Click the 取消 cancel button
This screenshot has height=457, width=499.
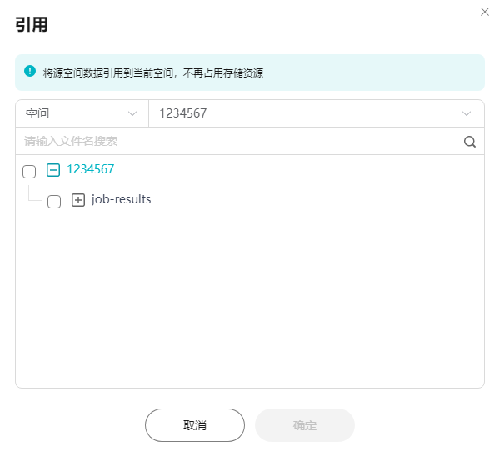point(195,425)
